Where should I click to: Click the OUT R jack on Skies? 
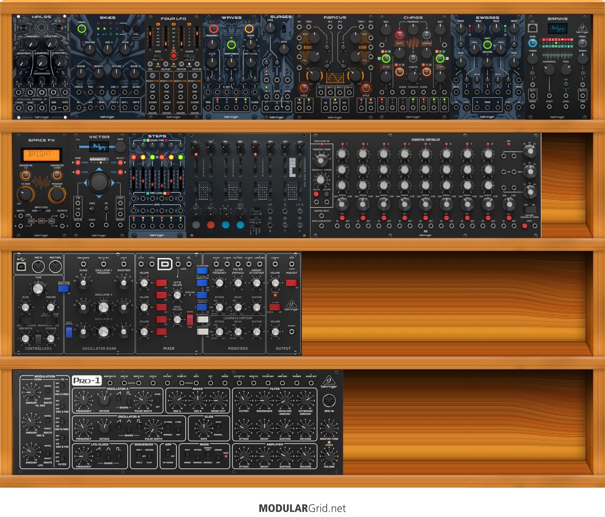click(x=136, y=108)
